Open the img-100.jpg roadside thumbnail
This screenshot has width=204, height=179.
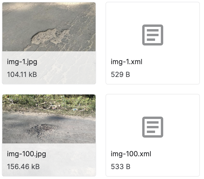pyautogui.click(x=49, y=119)
